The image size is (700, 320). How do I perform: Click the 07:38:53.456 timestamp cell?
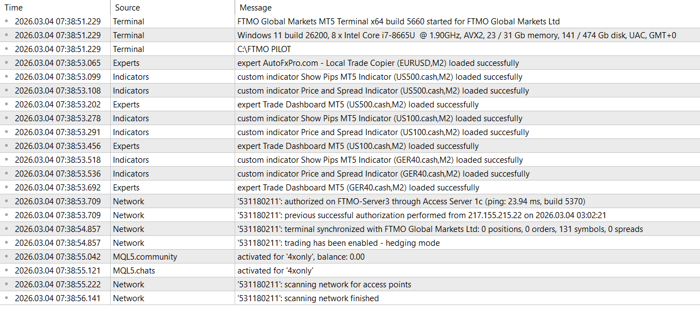(x=58, y=146)
